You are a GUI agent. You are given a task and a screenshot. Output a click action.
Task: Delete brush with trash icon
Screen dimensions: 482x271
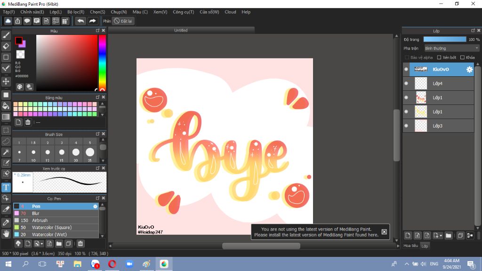(x=80, y=244)
